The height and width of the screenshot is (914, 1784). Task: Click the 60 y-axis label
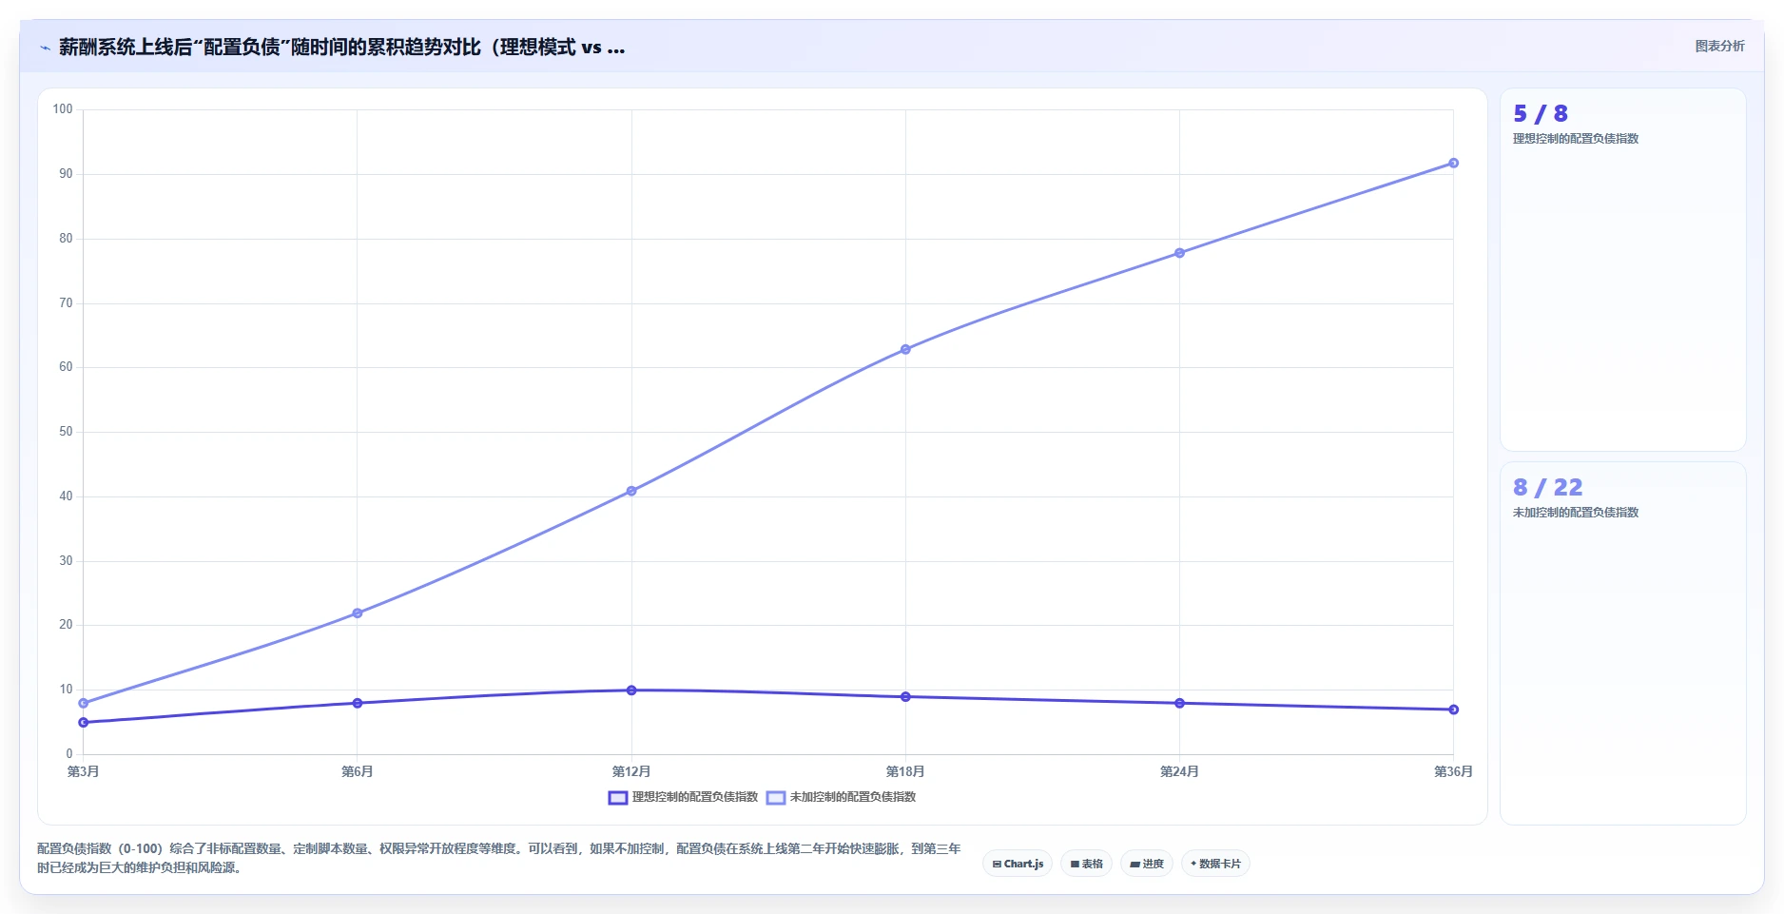(x=66, y=367)
